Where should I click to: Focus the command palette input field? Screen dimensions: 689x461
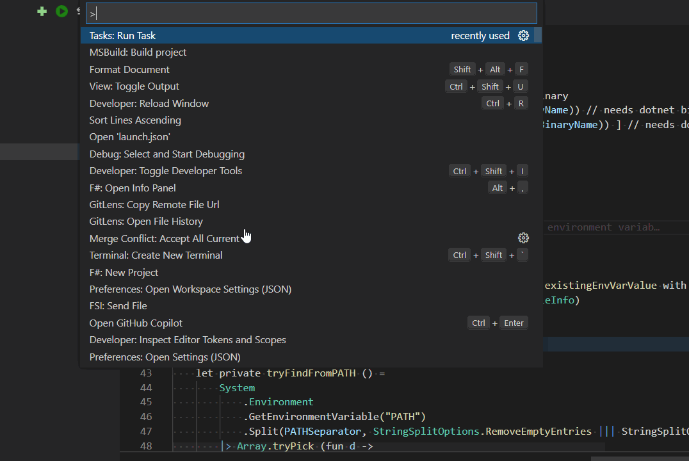(311, 13)
